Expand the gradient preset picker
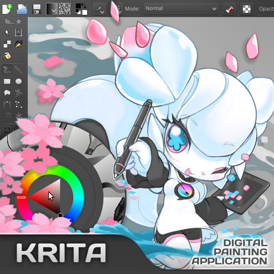 pyautogui.click(x=52, y=9)
